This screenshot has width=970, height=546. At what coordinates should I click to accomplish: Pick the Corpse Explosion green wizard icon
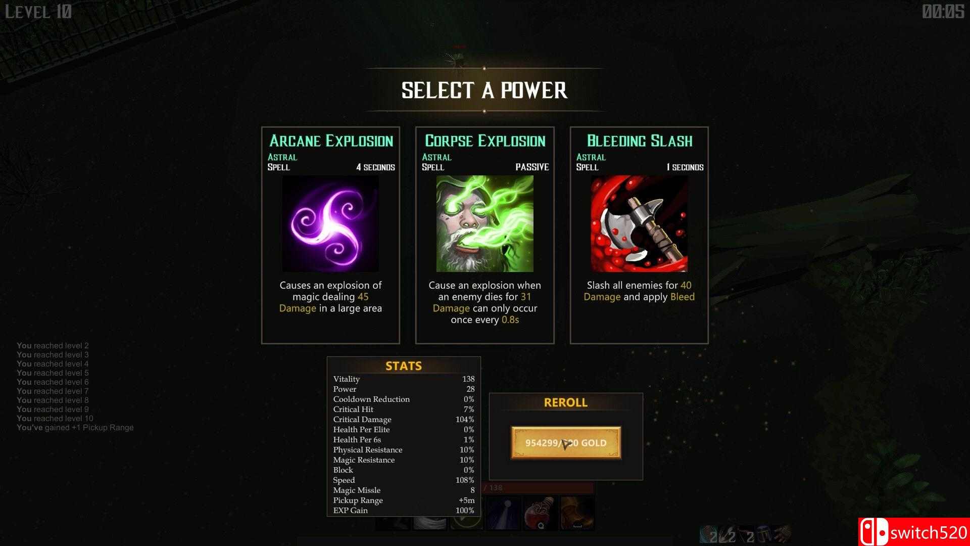coord(484,223)
